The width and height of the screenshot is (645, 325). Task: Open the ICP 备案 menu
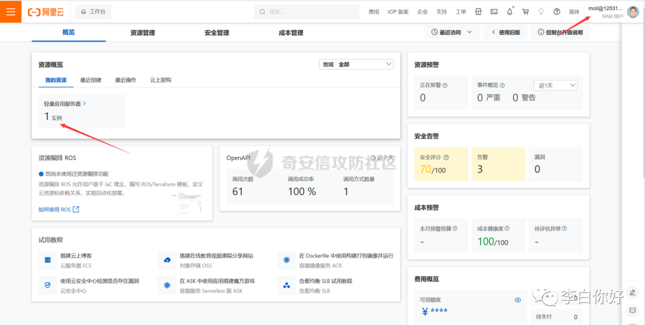coord(398,12)
